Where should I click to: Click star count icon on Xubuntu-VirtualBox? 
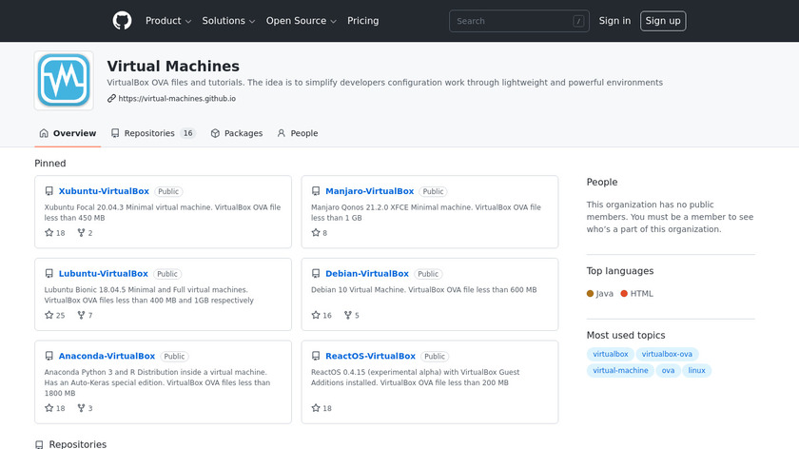(49, 233)
